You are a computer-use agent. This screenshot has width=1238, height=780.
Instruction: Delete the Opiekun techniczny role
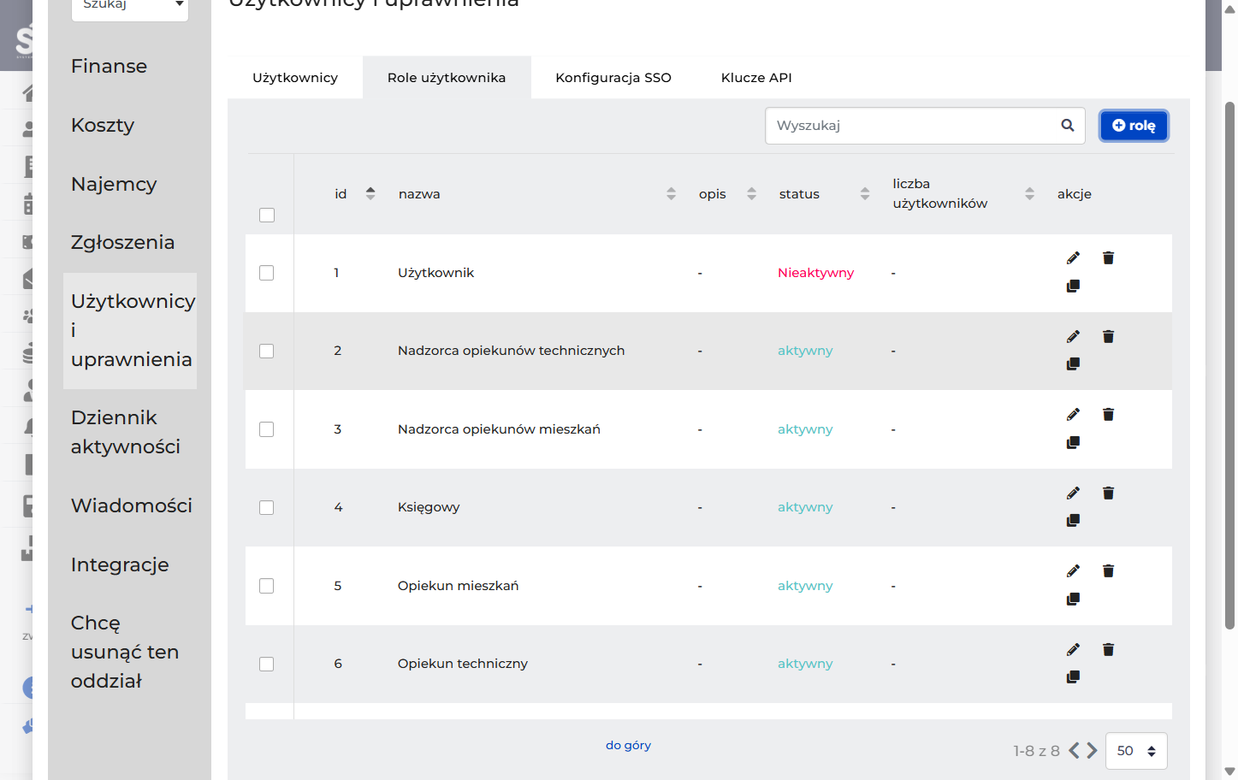[x=1108, y=650]
